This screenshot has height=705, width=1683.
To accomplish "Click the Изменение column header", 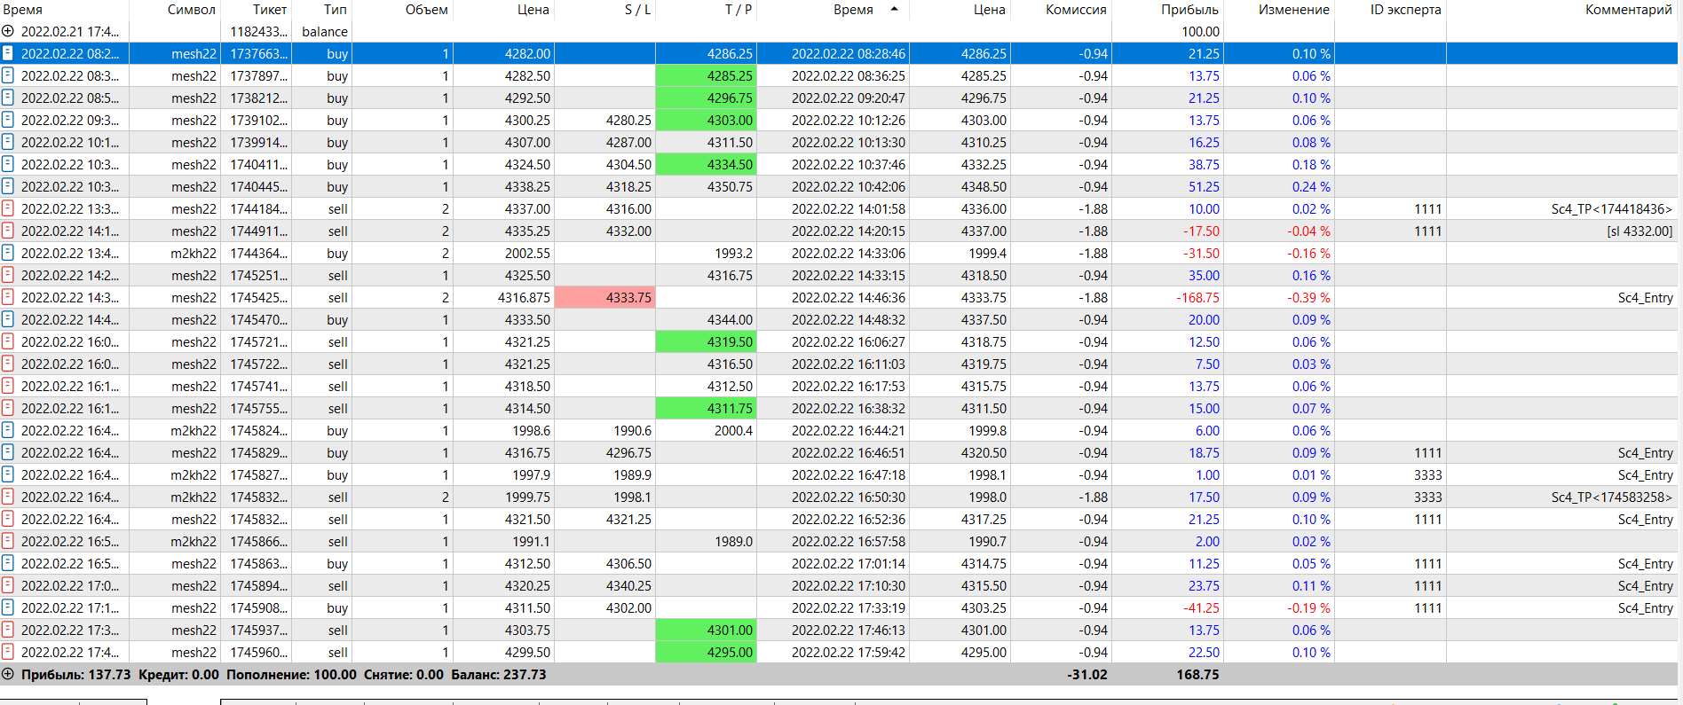I will pos(1294,9).
